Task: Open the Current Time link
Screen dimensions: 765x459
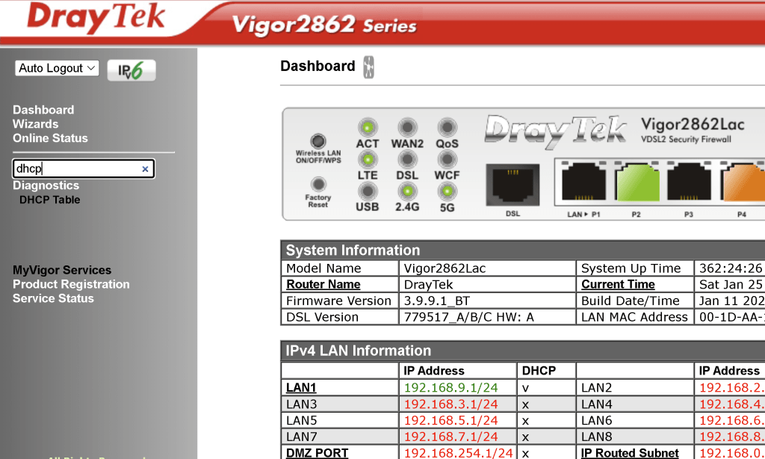Action: tap(618, 284)
